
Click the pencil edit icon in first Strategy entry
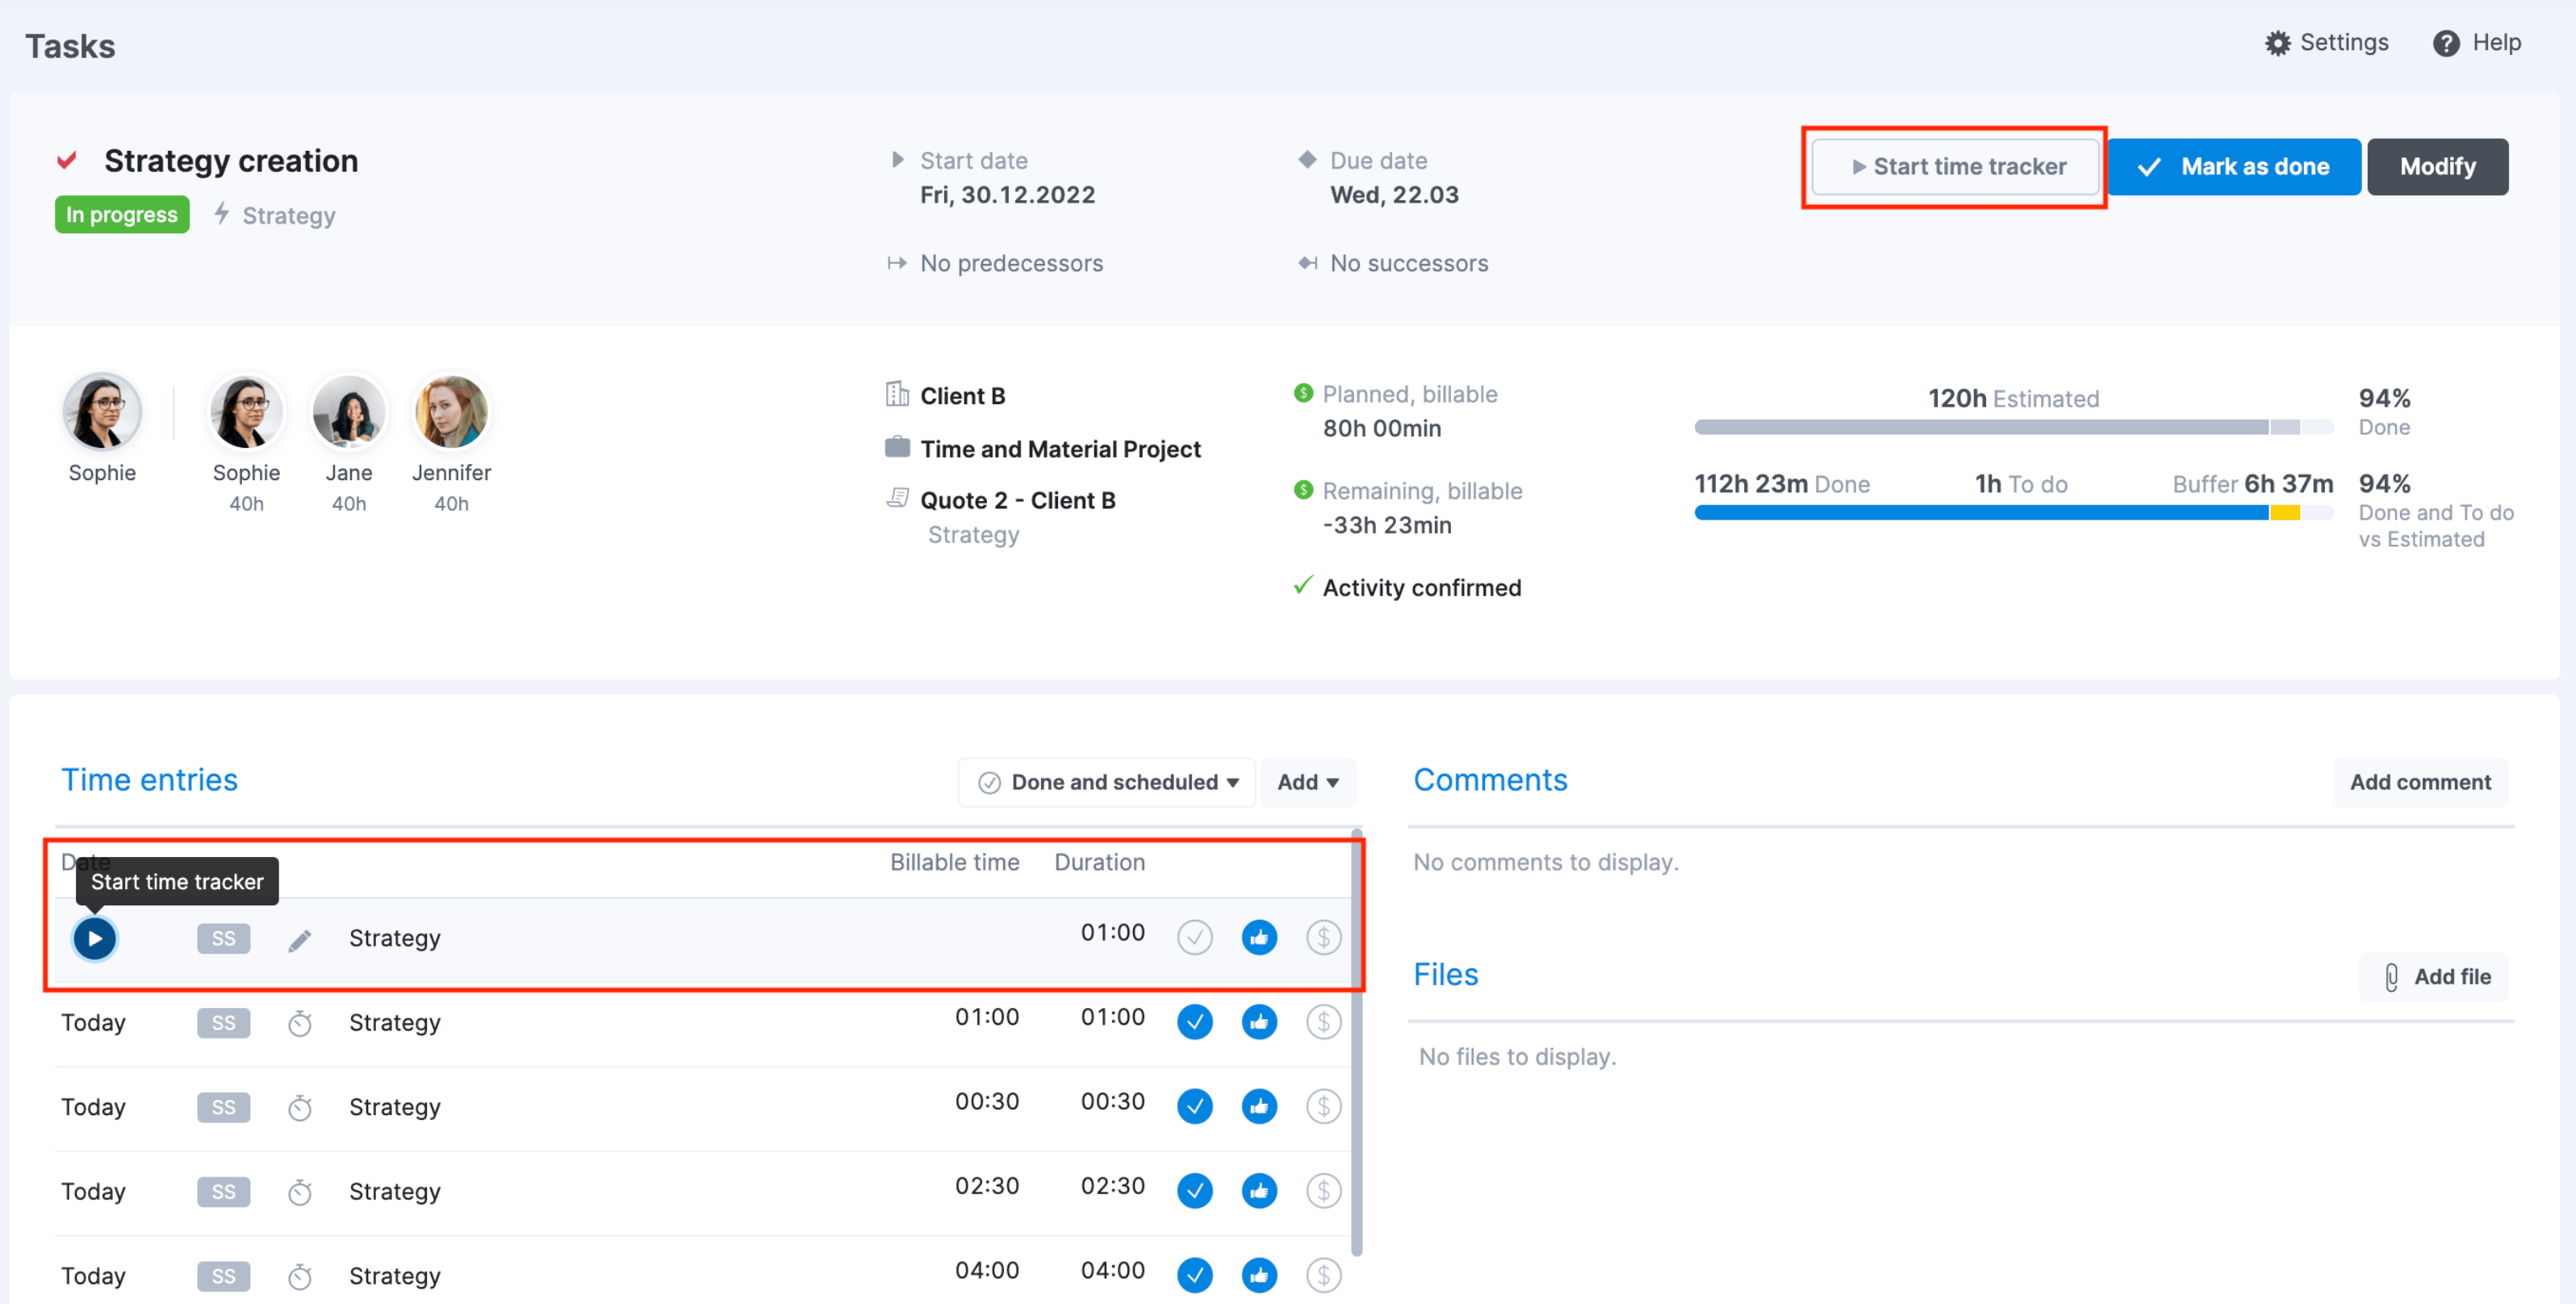point(300,940)
